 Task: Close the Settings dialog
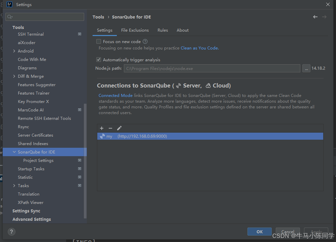[328, 4]
